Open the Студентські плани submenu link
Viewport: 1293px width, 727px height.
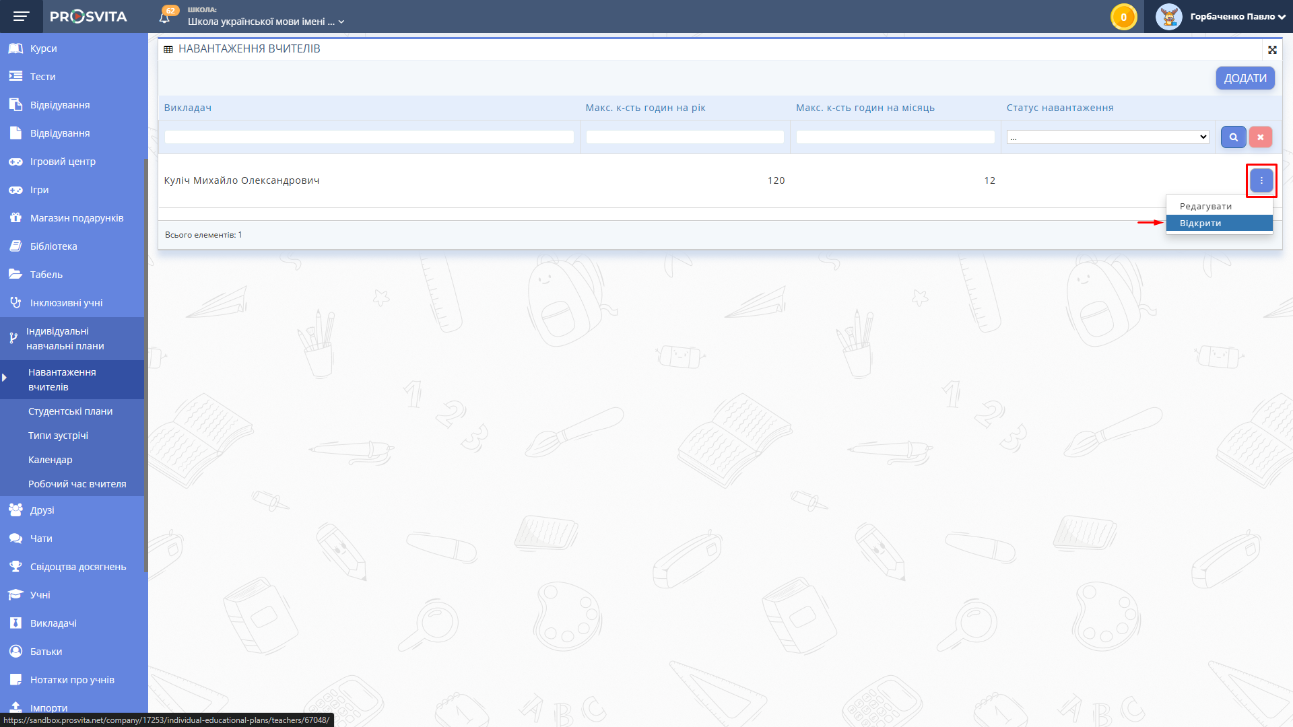coord(70,411)
